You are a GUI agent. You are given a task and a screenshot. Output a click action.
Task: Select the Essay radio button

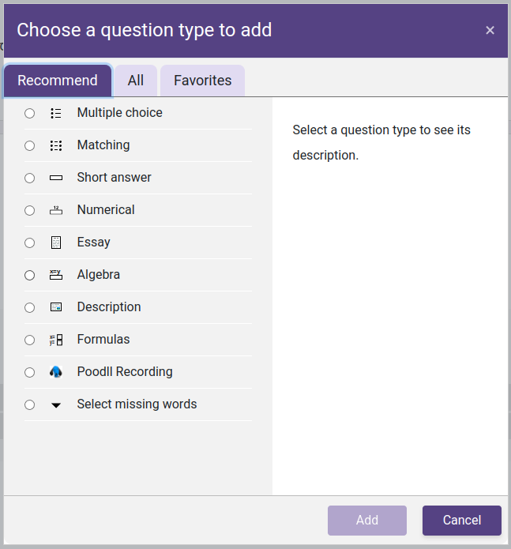(30, 243)
